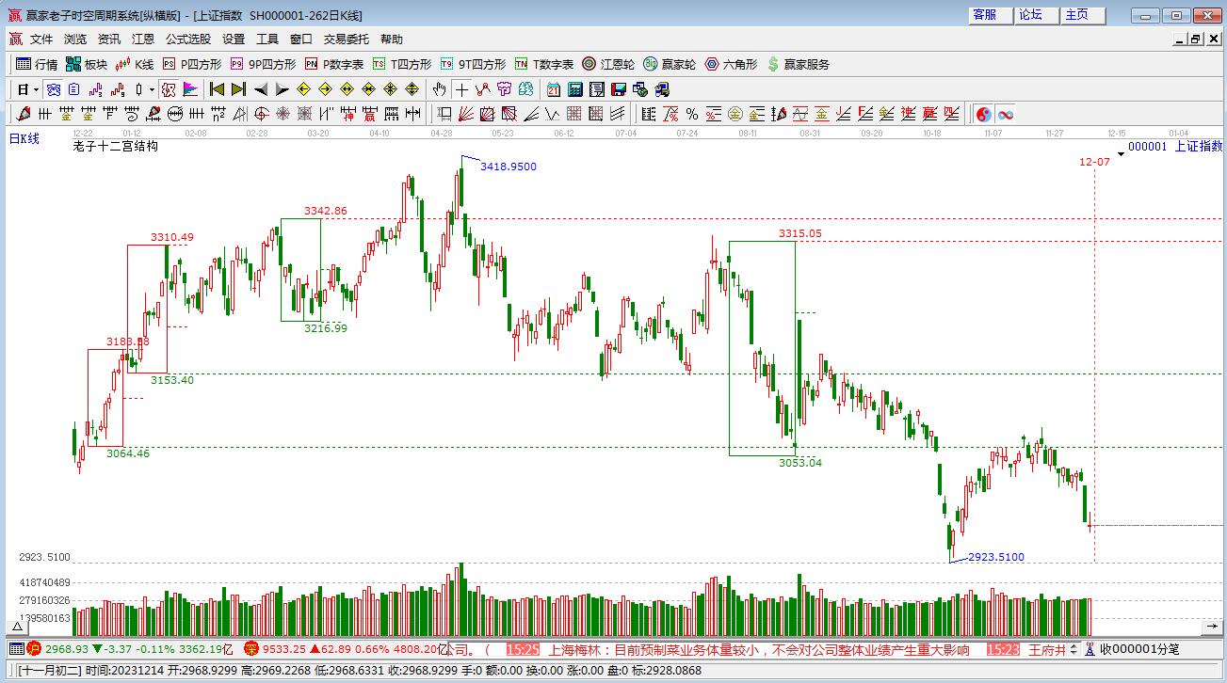
Task: Open the 9T四方形 tool
Action: point(473,64)
